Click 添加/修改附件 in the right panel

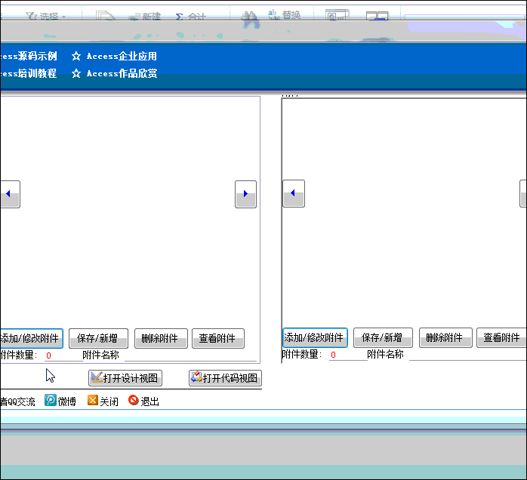click(x=315, y=337)
